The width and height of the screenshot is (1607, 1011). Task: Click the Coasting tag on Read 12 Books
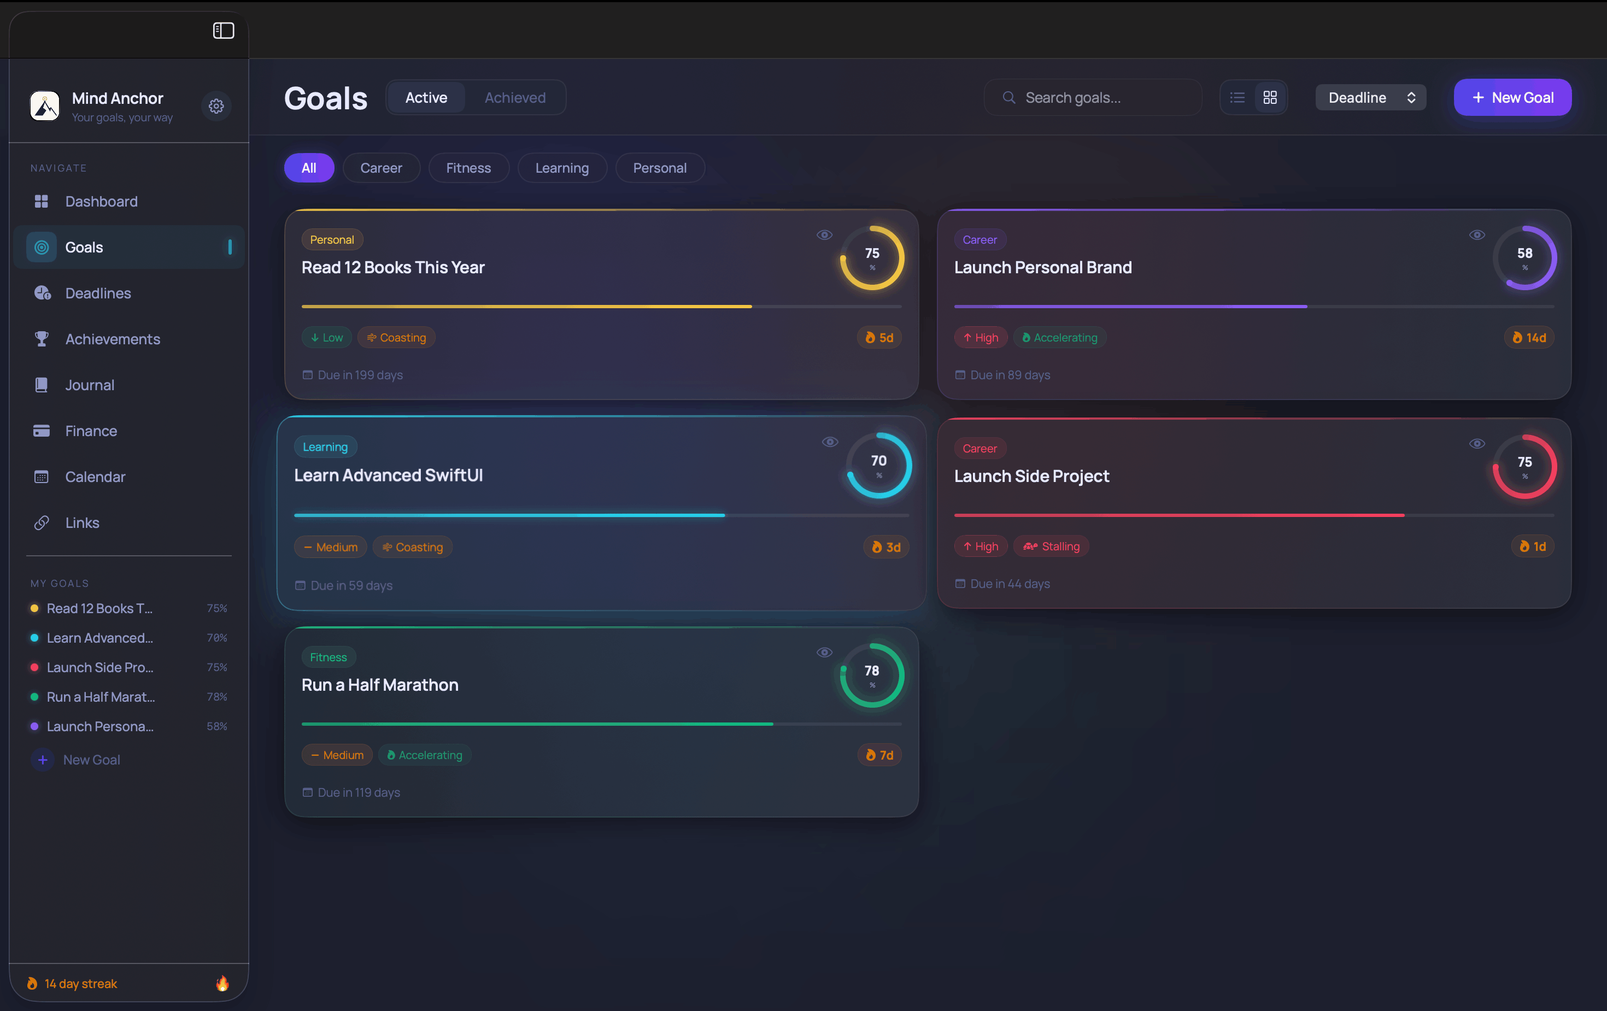pos(396,338)
